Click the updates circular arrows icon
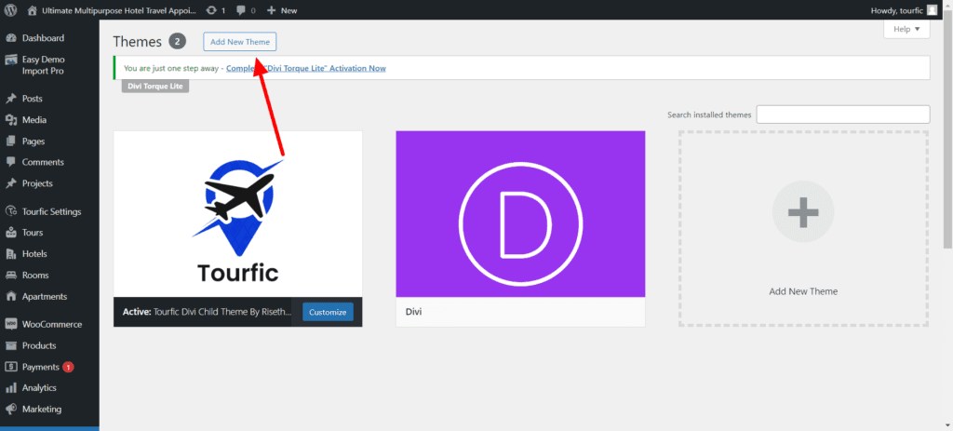 click(211, 10)
